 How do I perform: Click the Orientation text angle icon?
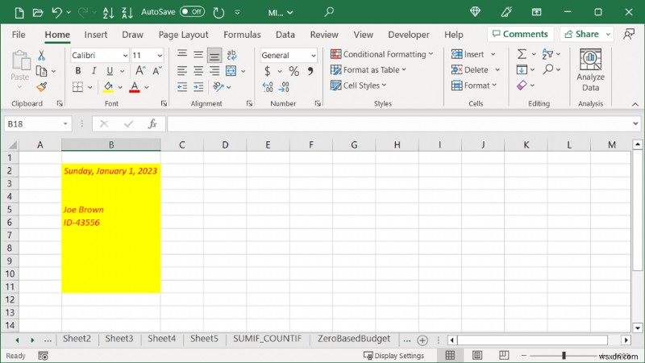[x=218, y=87]
